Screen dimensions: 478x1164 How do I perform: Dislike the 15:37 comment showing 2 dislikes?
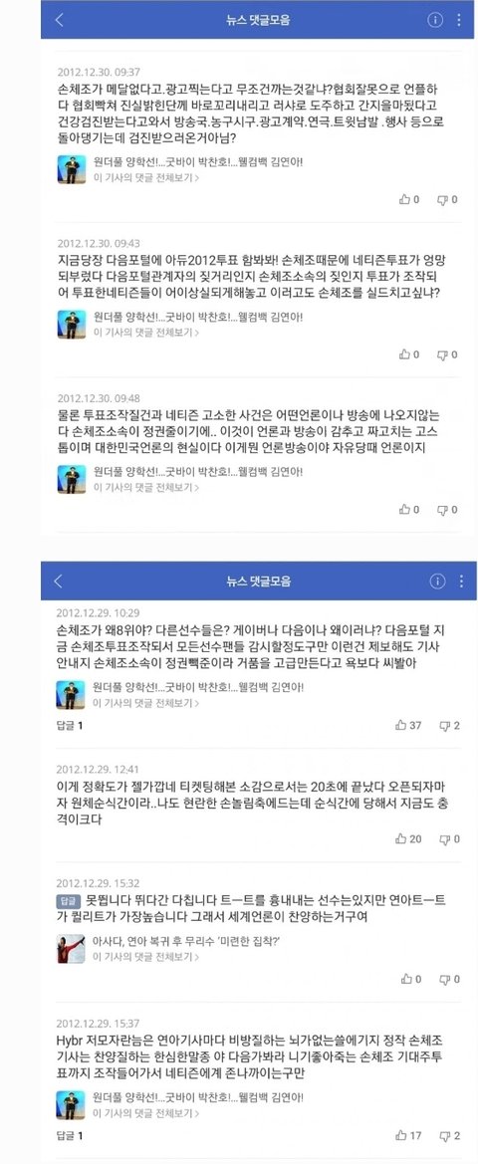450,1136
